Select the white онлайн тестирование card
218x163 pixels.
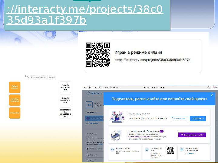pyautogui.click(x=65, y=87)
